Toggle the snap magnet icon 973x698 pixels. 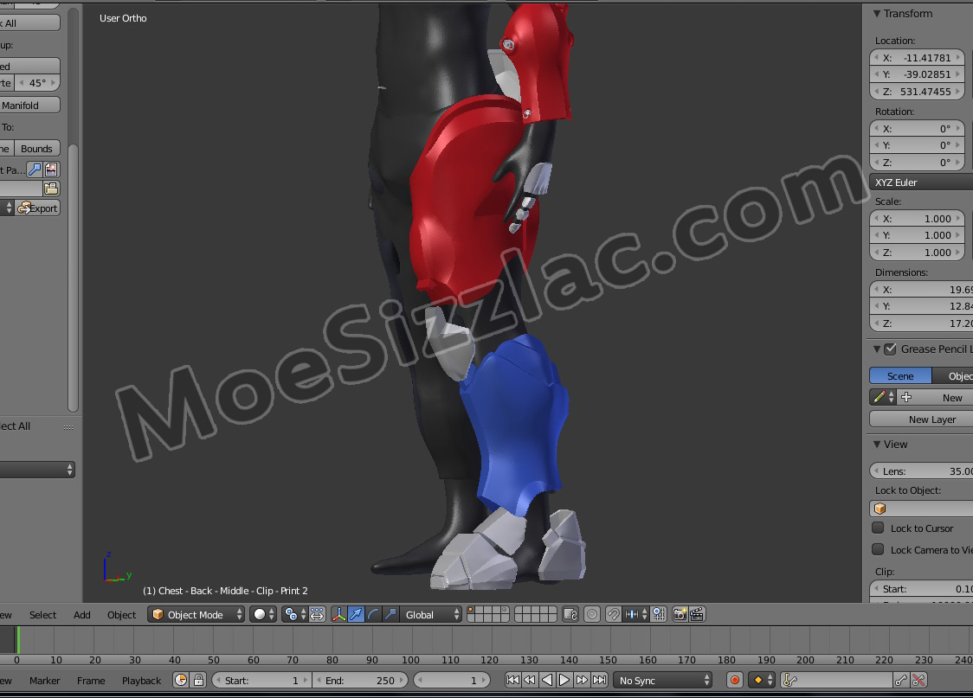613,614
